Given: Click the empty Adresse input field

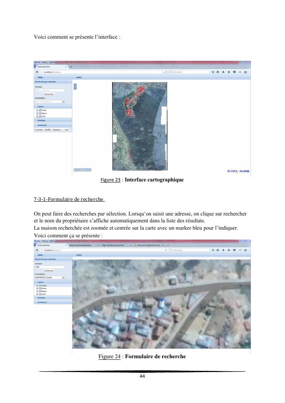Looking at the screenshot, I should [50, 90].
